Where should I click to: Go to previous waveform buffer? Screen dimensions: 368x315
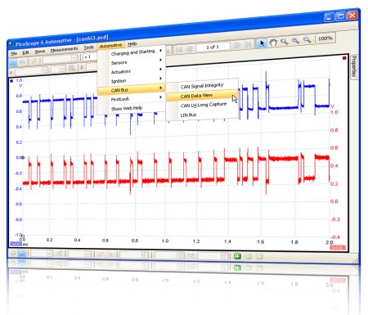coord(189,49)
